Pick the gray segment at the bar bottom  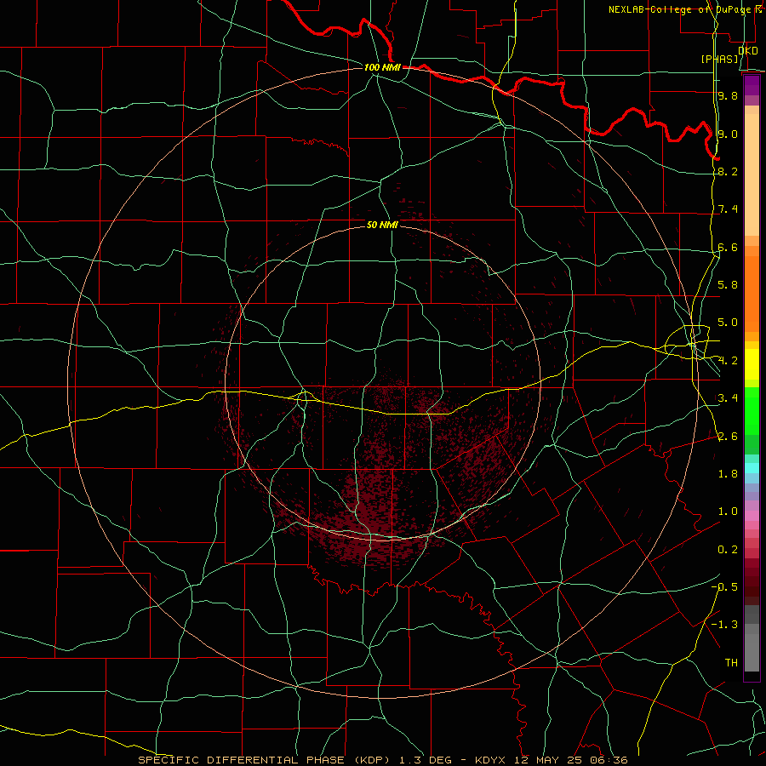point(752,652)
